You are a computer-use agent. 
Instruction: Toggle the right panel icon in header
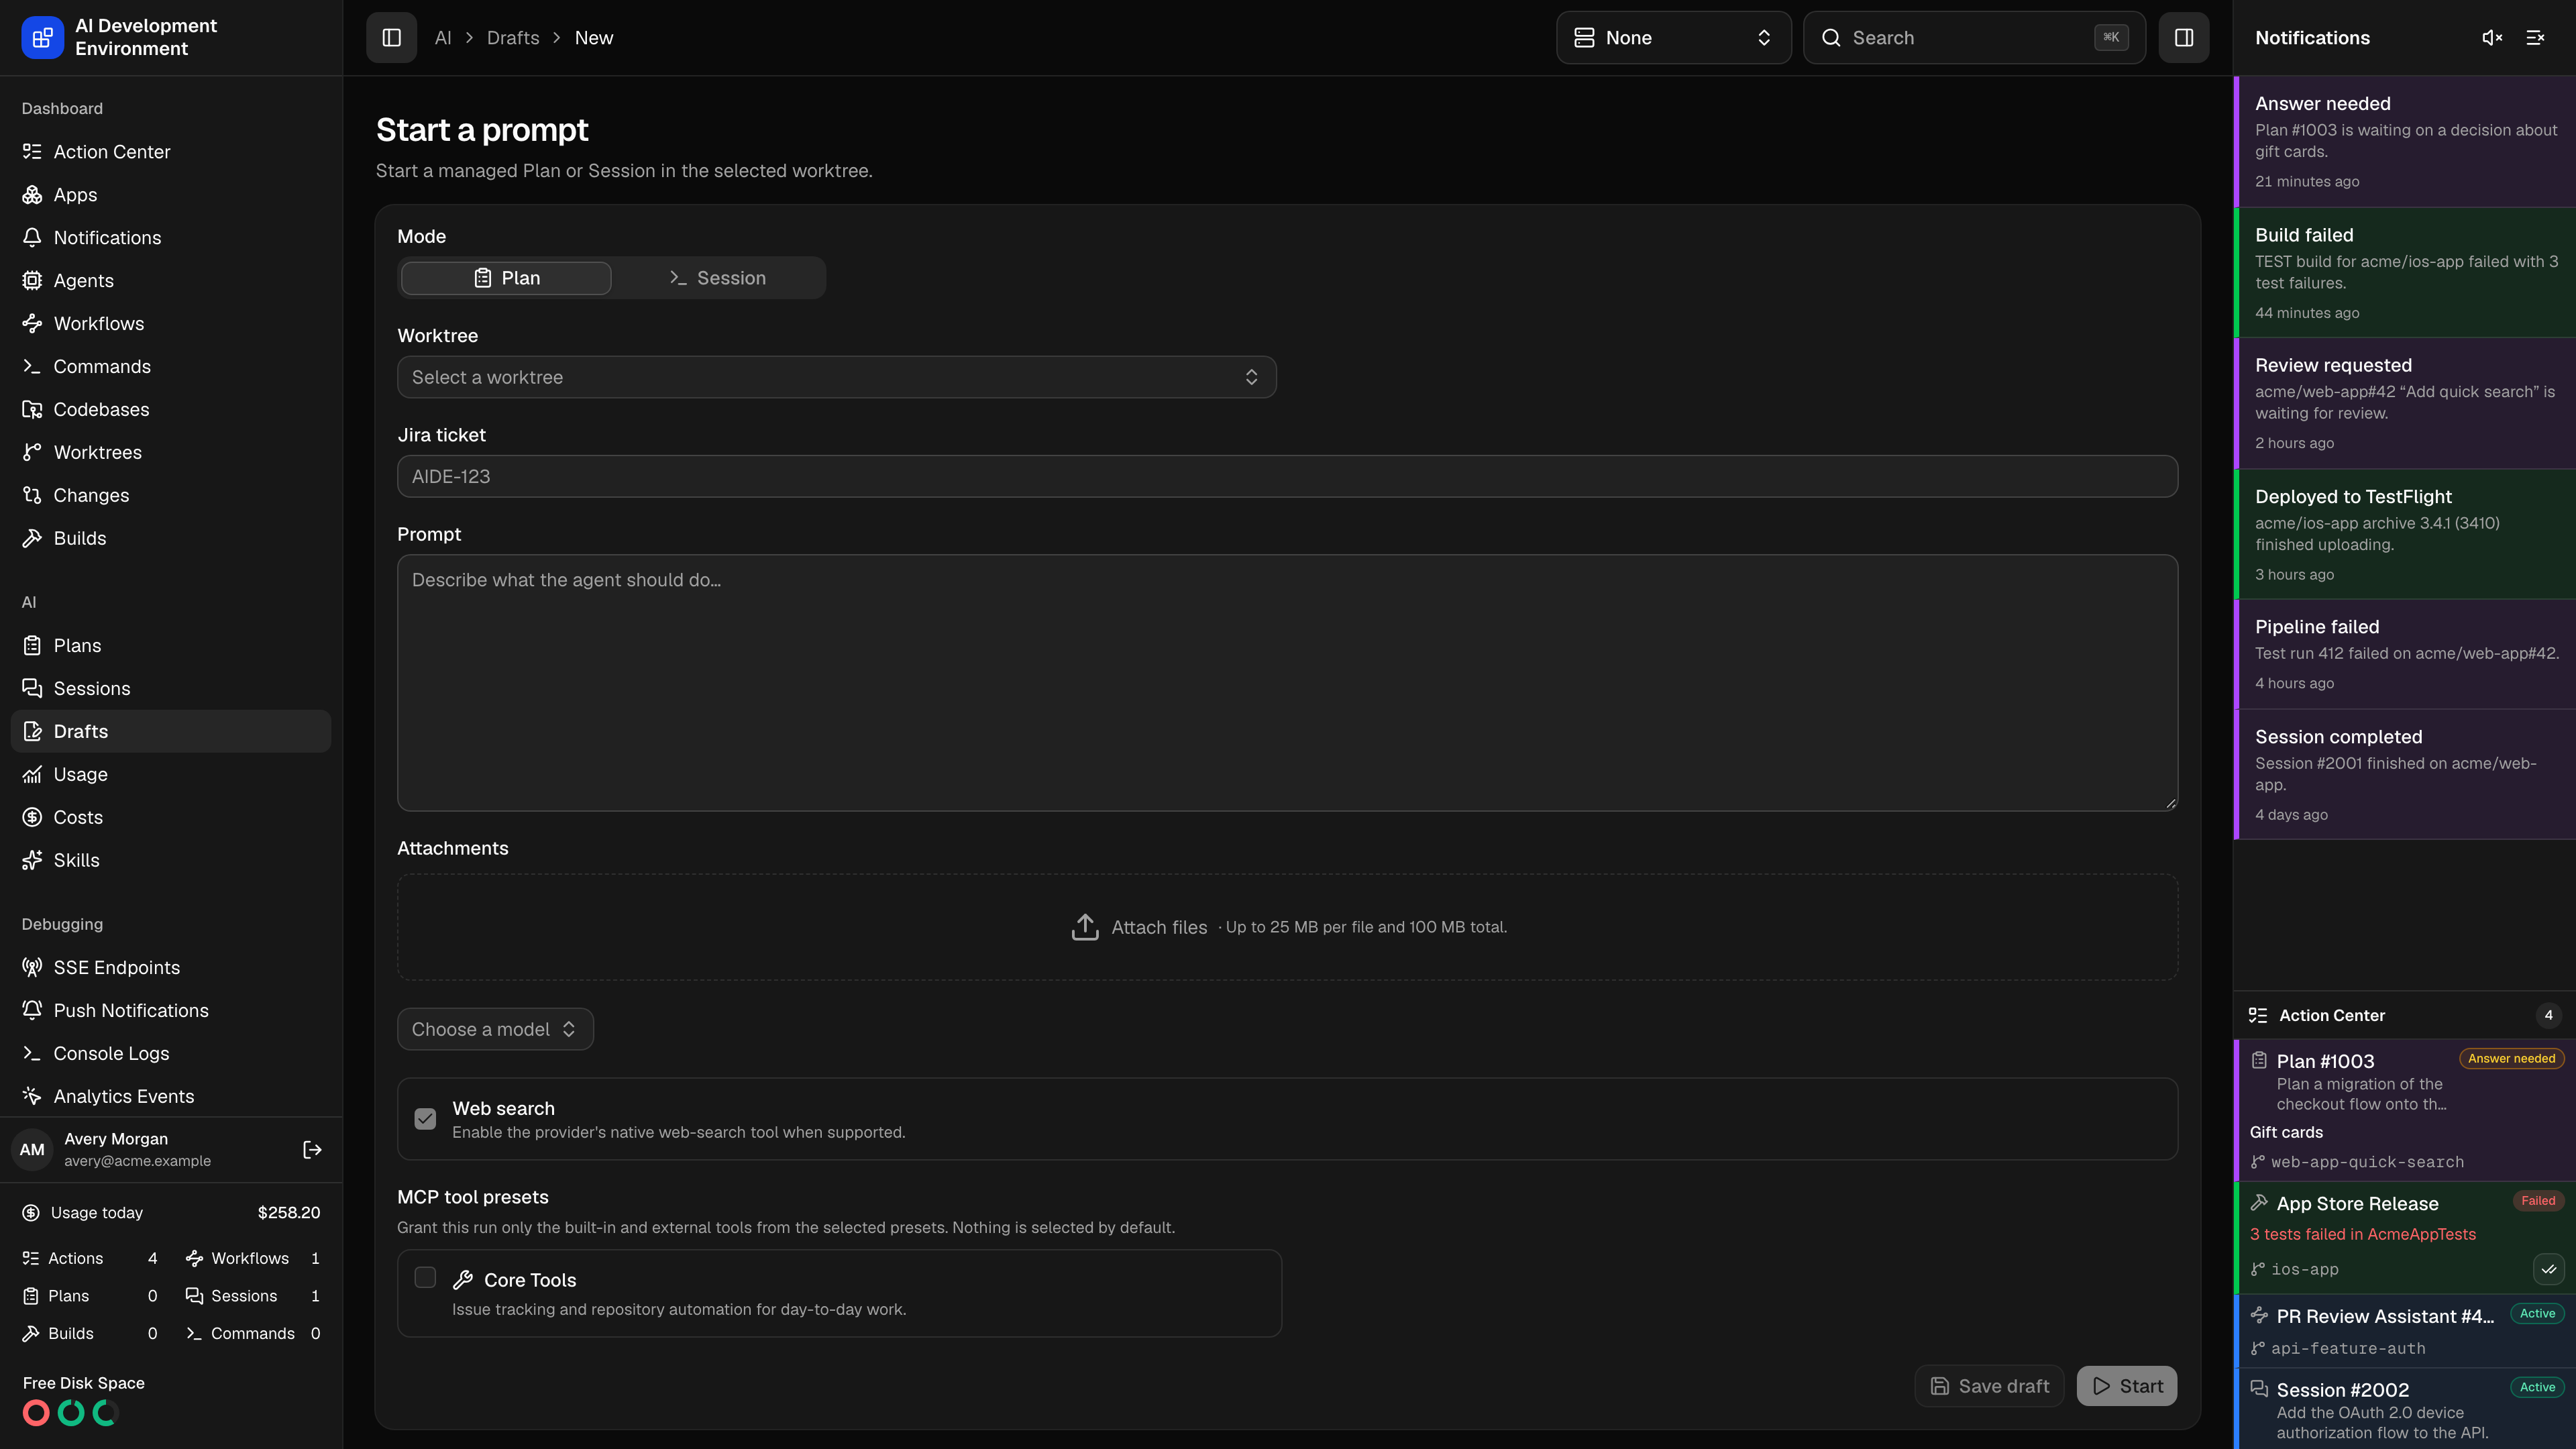2183,38
